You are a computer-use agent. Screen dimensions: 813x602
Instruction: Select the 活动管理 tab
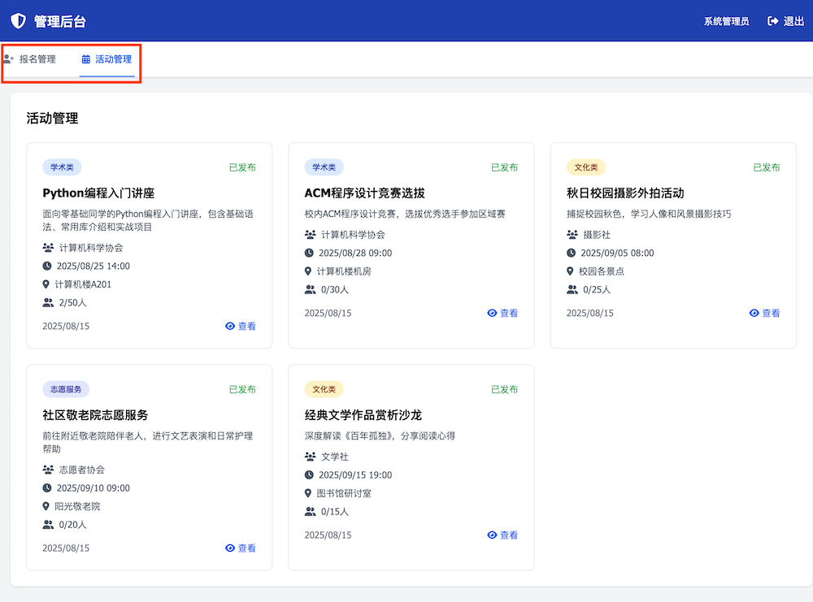click(x=107, y=59)
